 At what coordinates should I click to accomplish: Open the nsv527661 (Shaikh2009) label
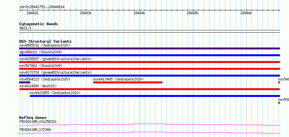41,66
